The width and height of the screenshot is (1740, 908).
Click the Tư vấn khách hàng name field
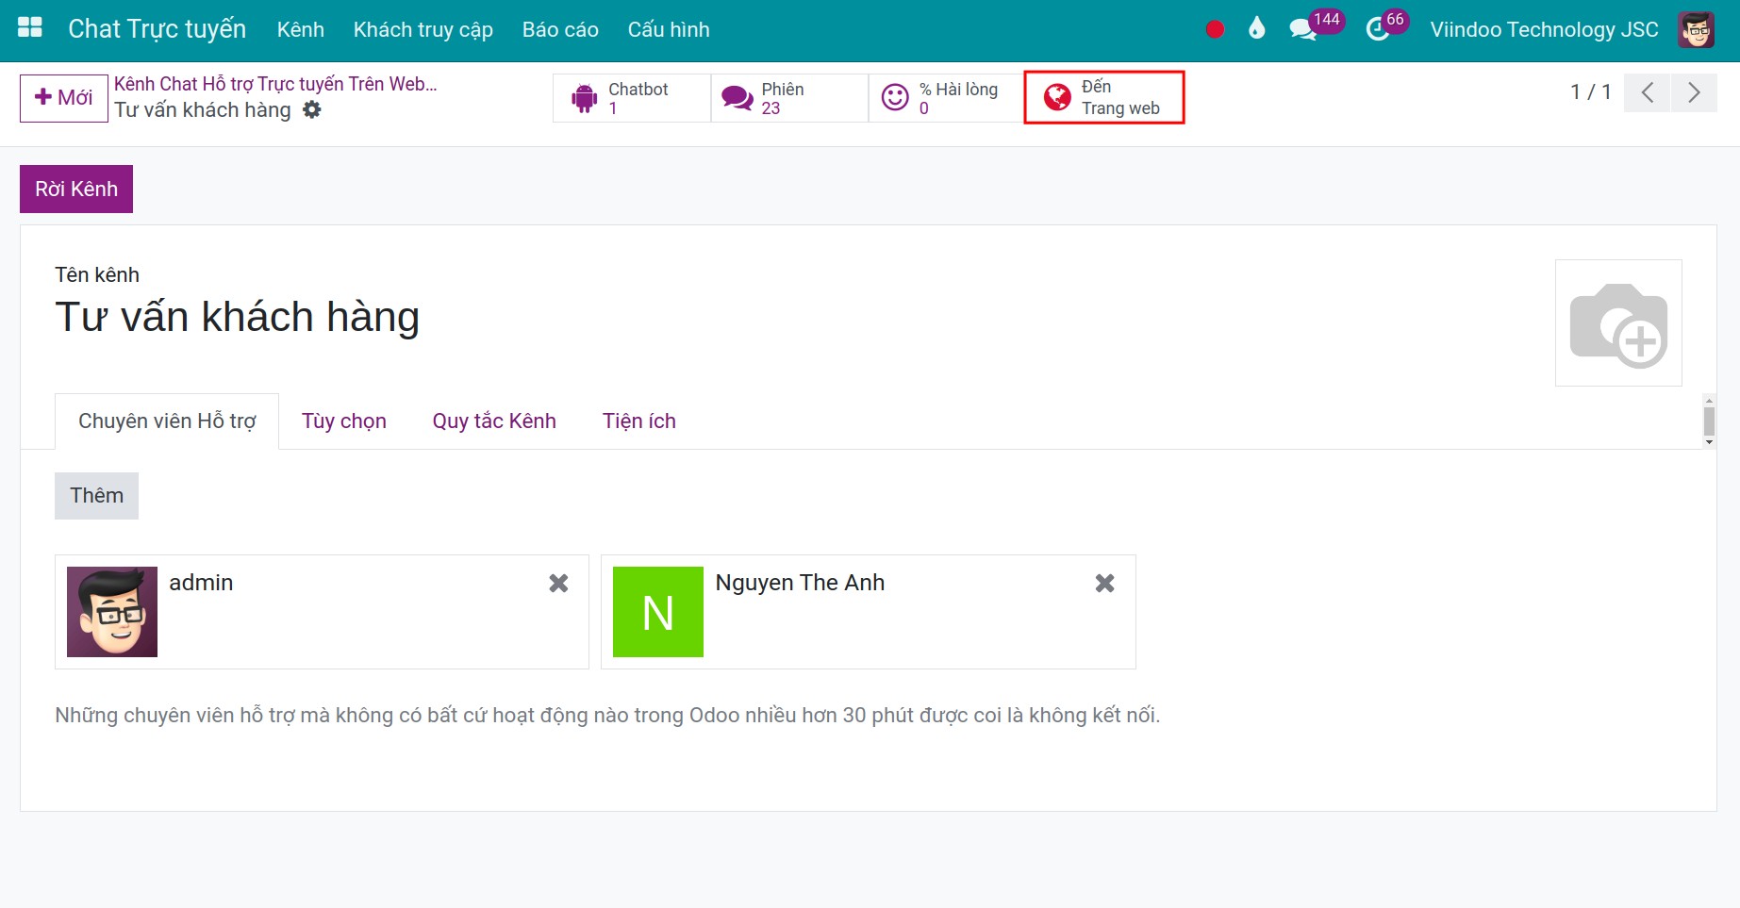point(237,317)
